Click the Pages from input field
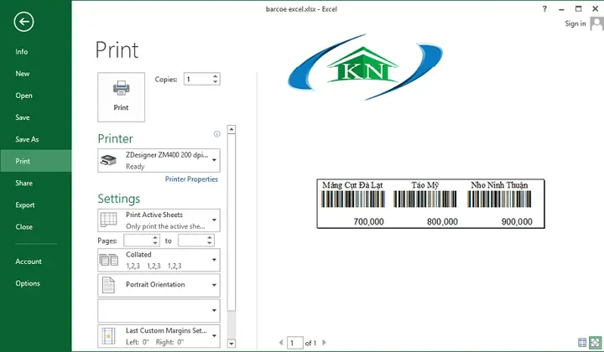Screen dimensions: 604x352 (x=138, y=241)
